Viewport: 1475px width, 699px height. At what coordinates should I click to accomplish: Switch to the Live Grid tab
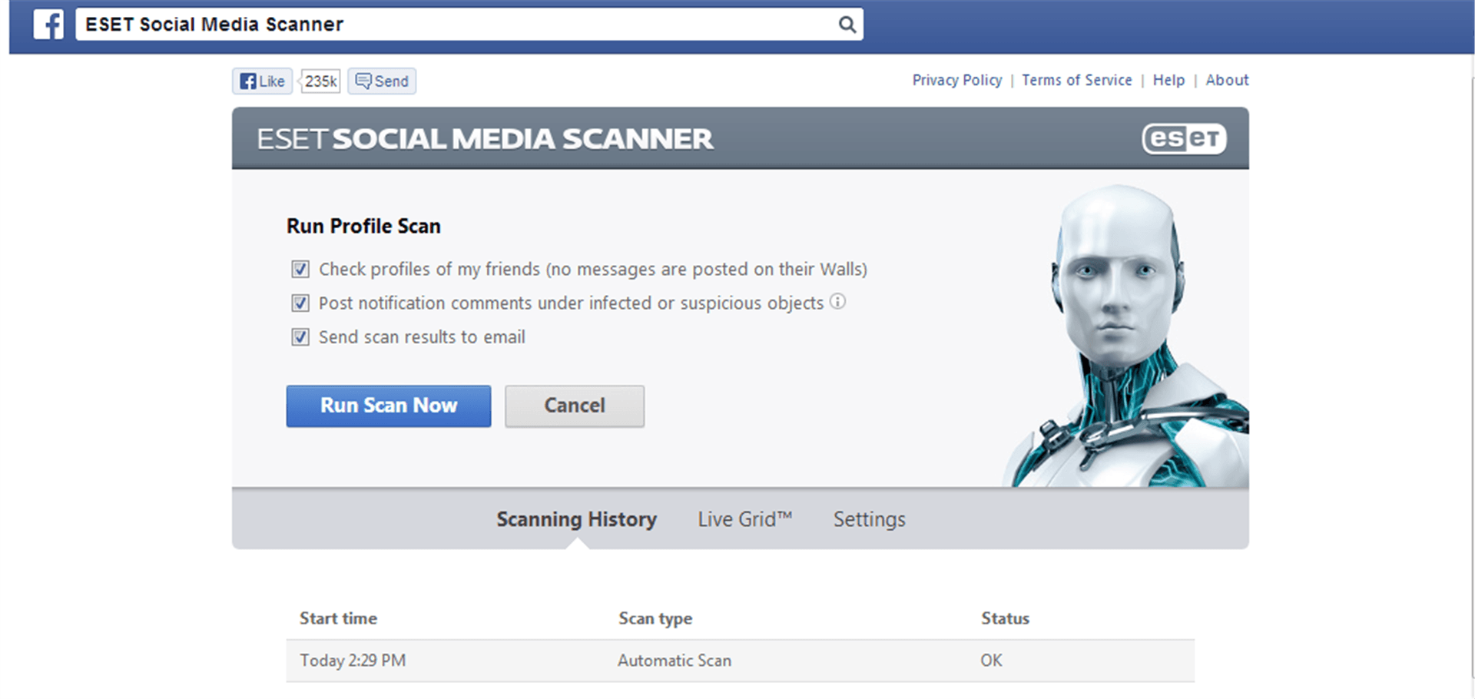744,519
